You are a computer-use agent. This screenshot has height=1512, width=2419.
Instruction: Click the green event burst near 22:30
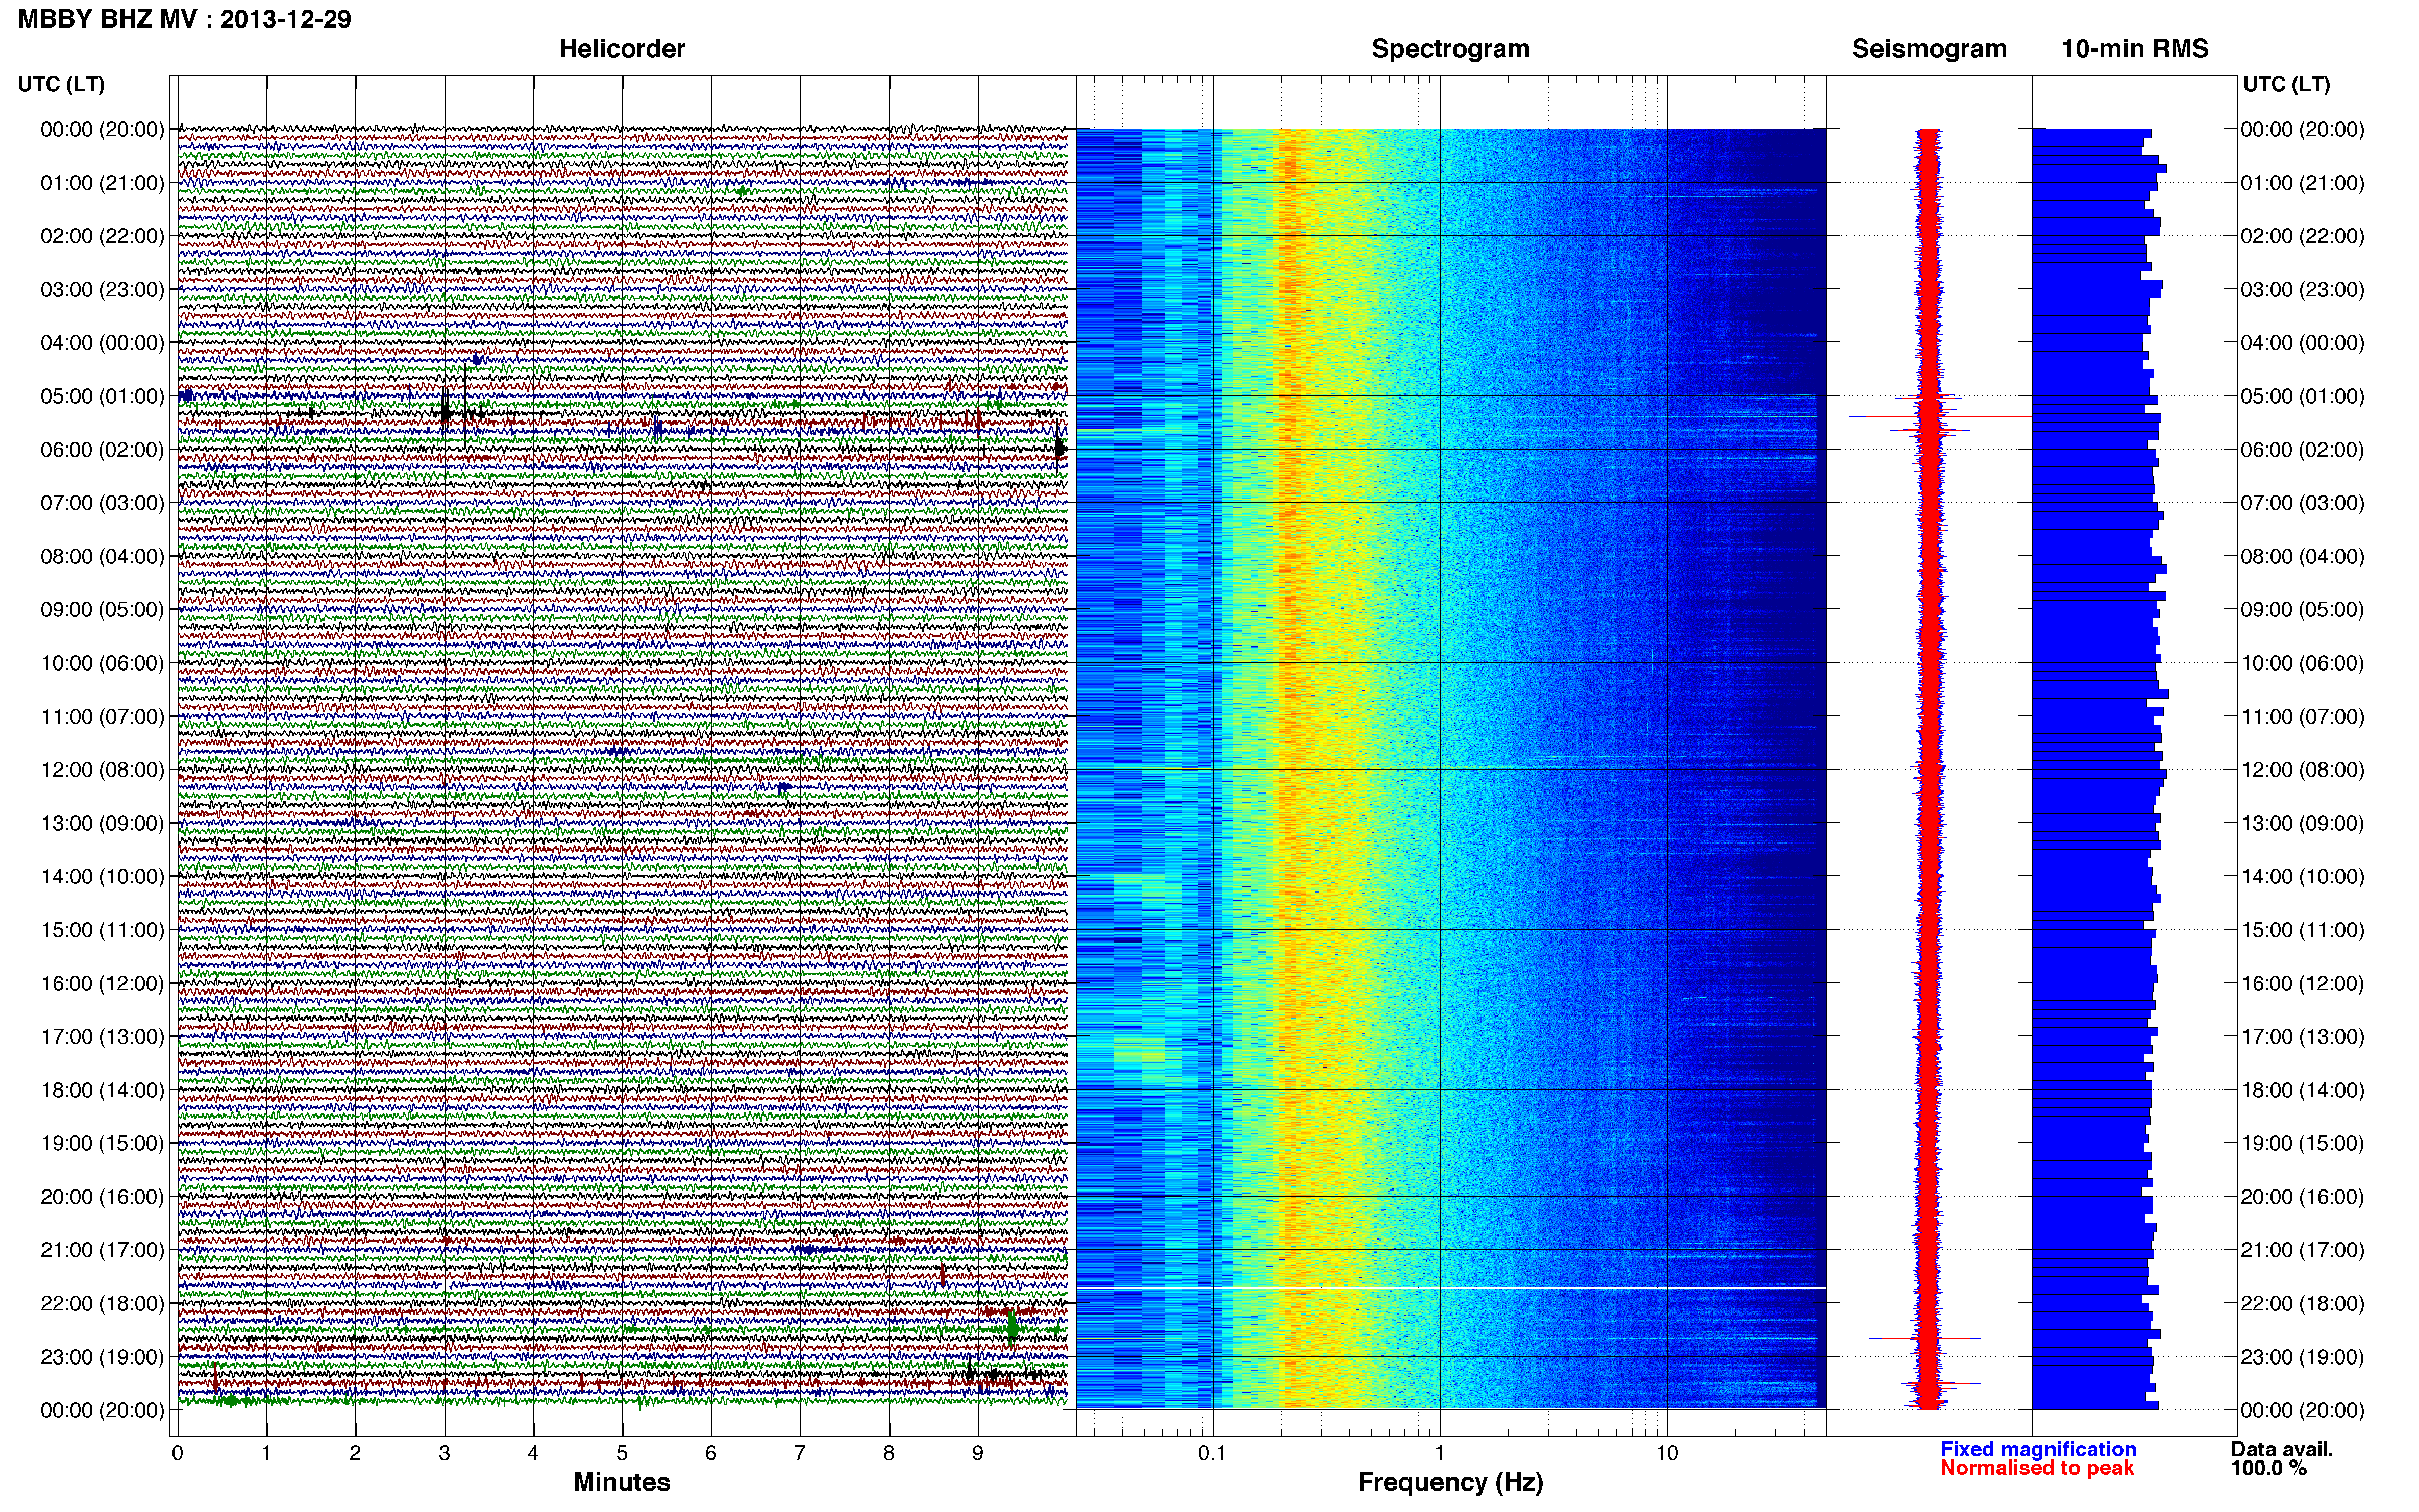[x=1012, y=1328]
